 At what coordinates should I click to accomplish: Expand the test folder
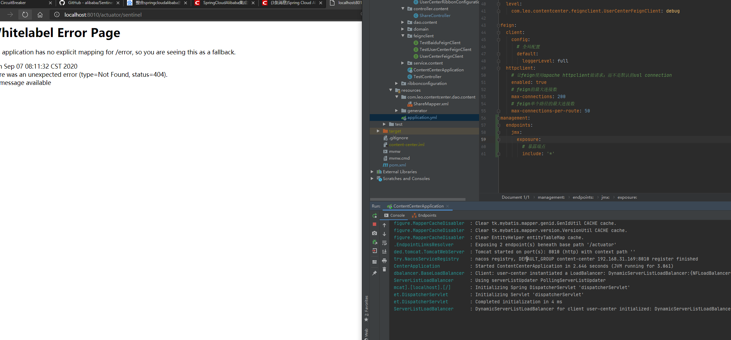pos(384,124)
